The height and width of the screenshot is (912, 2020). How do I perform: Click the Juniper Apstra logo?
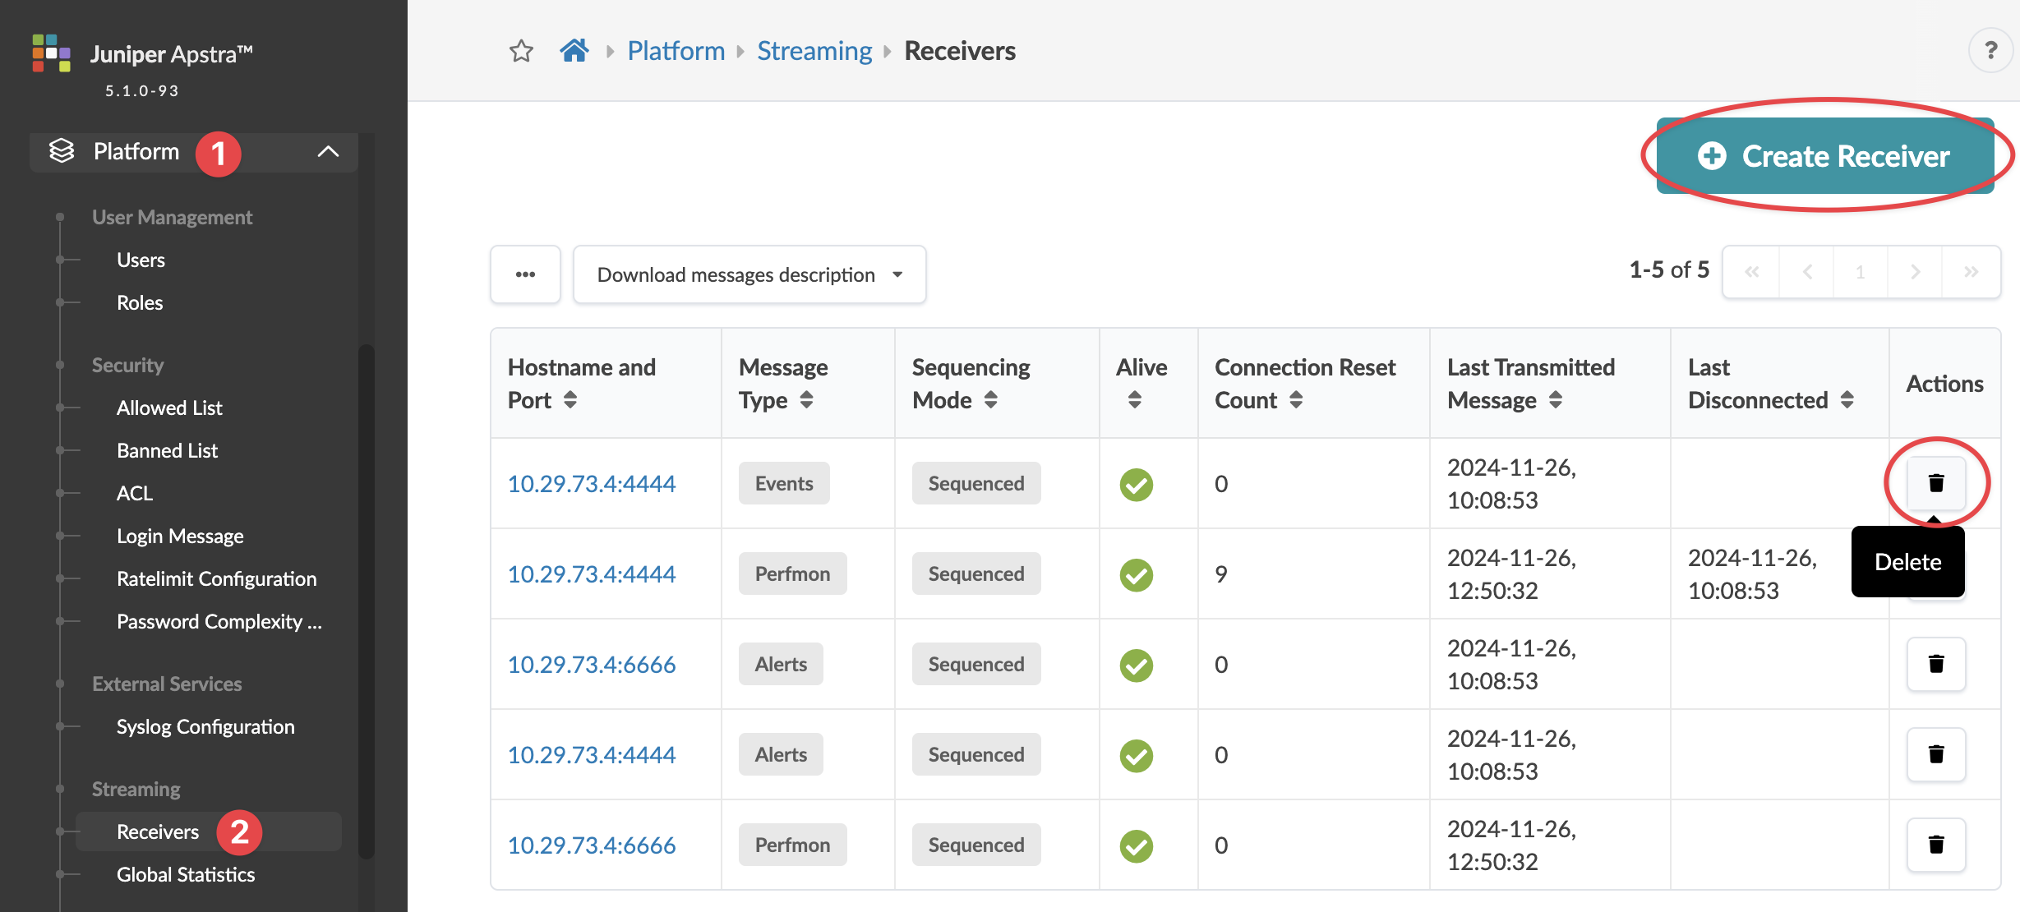coord(51,53)
